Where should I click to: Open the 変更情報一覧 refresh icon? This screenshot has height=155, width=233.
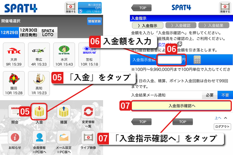point(88,111)
